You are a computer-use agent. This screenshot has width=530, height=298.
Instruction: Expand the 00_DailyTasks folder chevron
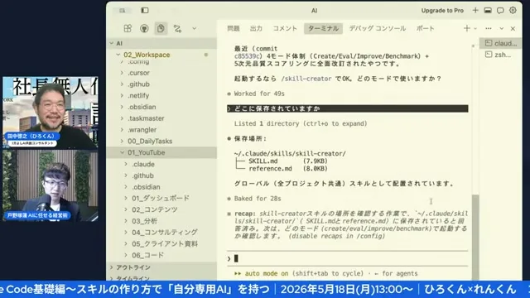[122, 141]
